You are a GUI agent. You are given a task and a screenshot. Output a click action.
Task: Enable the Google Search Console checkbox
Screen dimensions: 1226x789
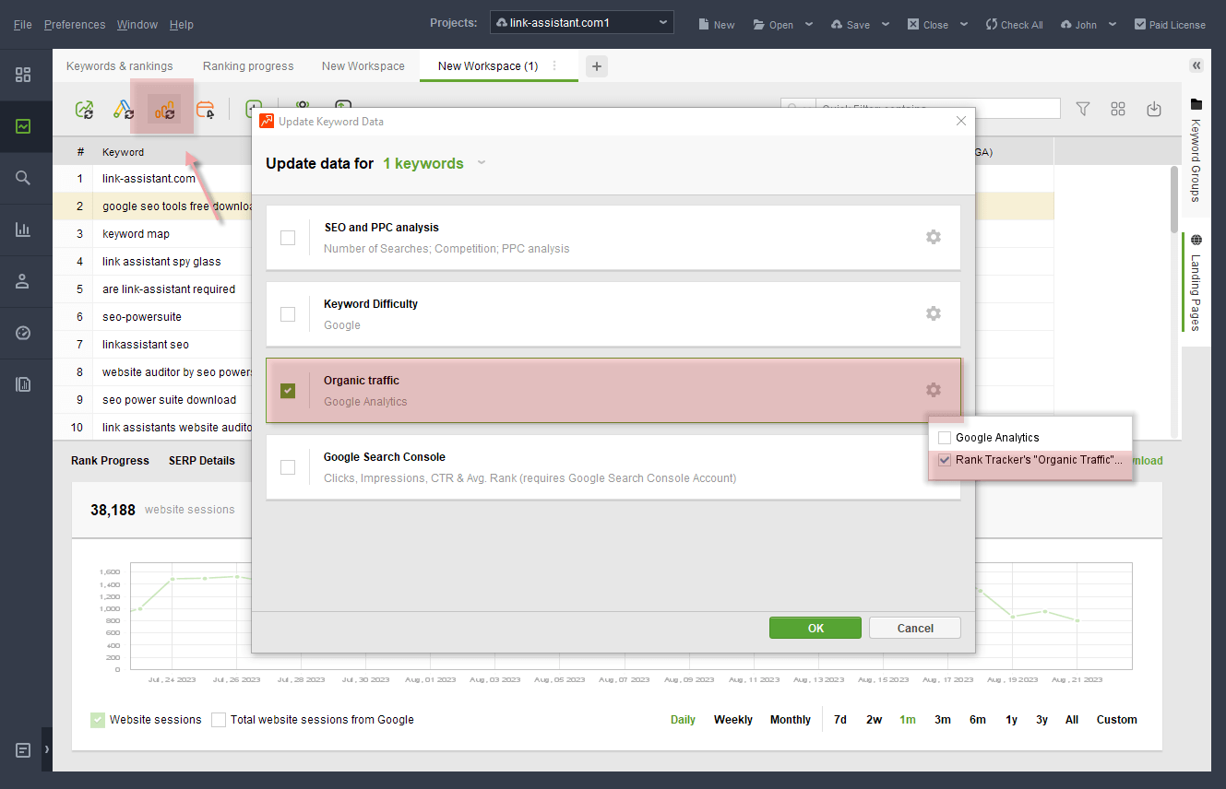coord(288,467)
